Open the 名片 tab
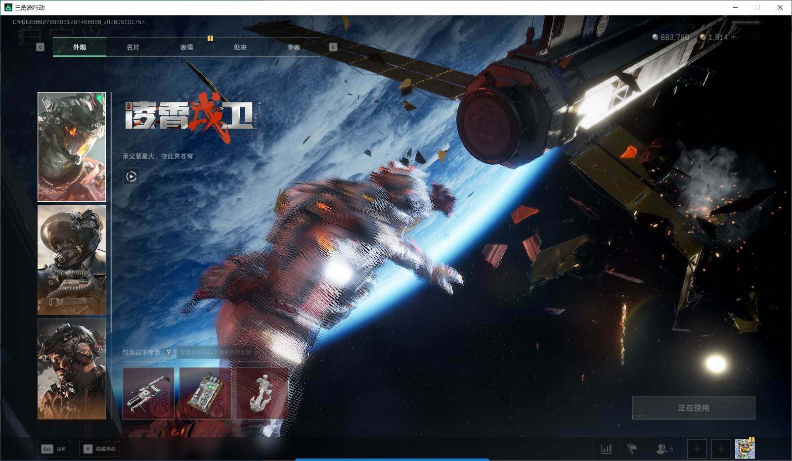This screenshot has height=461, width=792. click(x=132, y=47)
